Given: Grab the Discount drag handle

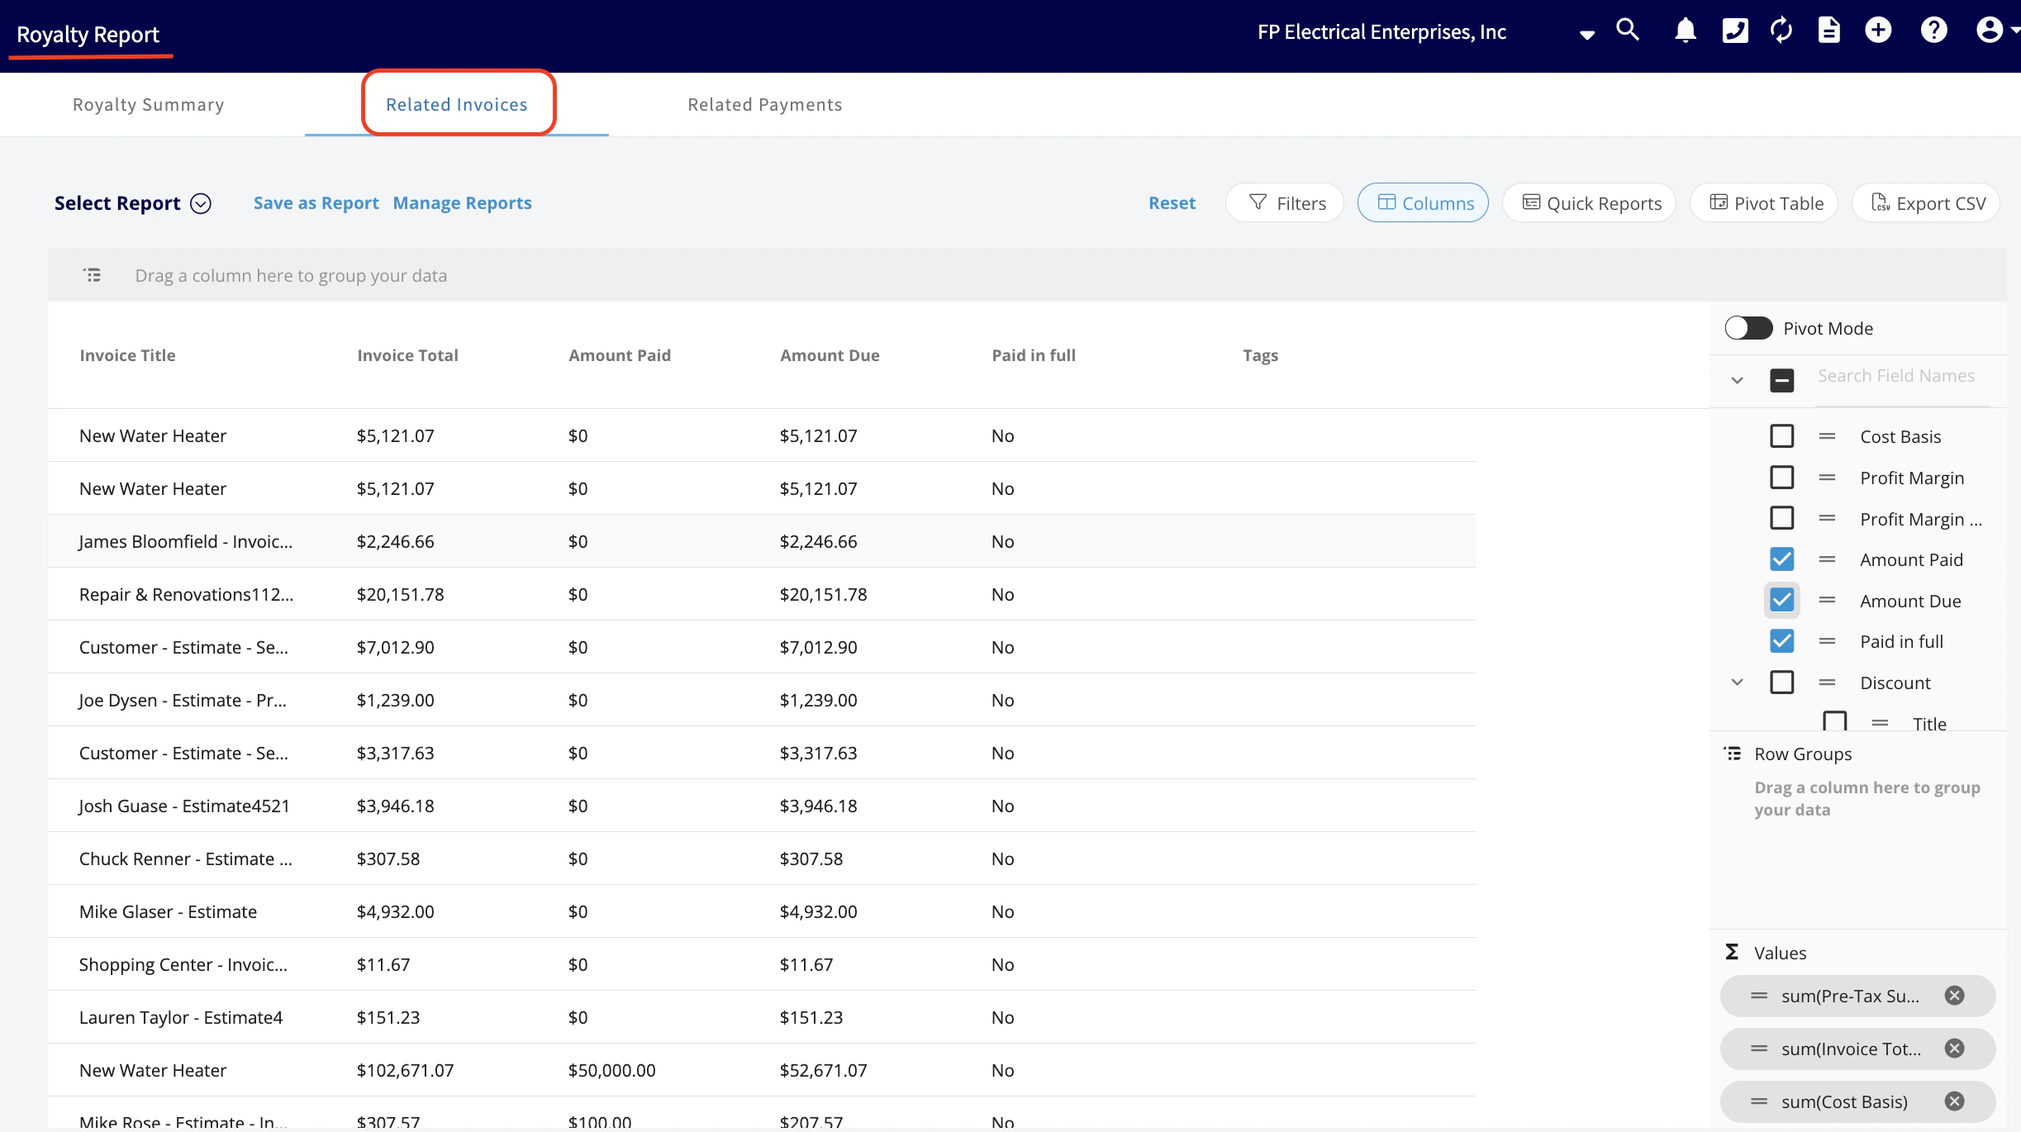Looking at the screenshot, I should pos(1827,683).
